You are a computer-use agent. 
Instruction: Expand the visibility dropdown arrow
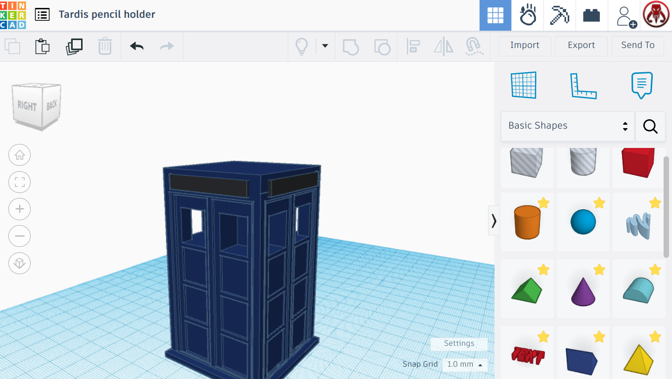click(x=325, y=46)
